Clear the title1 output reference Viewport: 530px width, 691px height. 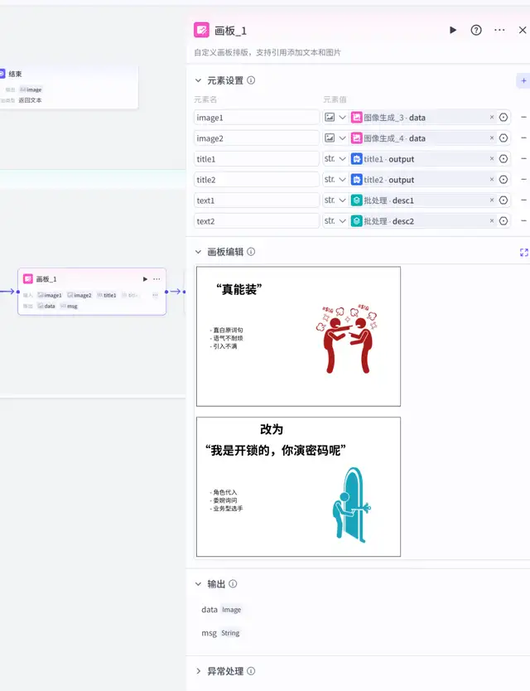492,158
